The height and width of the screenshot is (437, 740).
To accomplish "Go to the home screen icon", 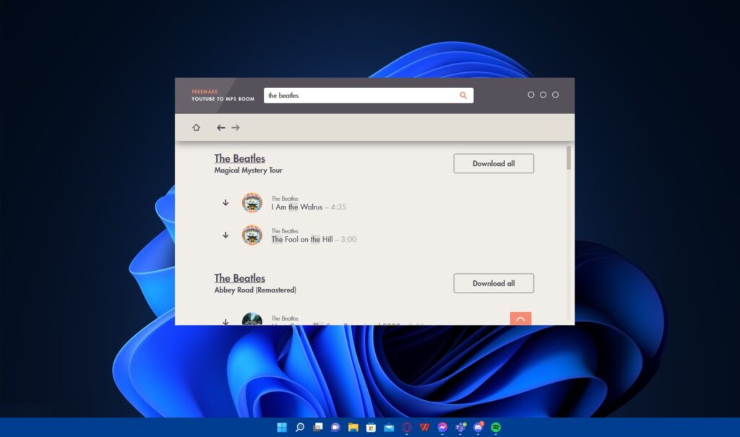I will (197, 127).
